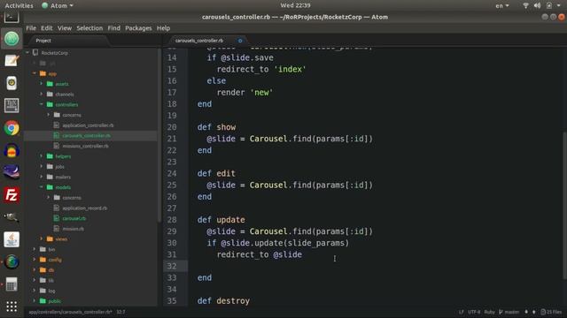Image resolution: width=567 pixels, height=318 pixels.
Task: Open application_record.rb in the tree
Action: [85, 208]
